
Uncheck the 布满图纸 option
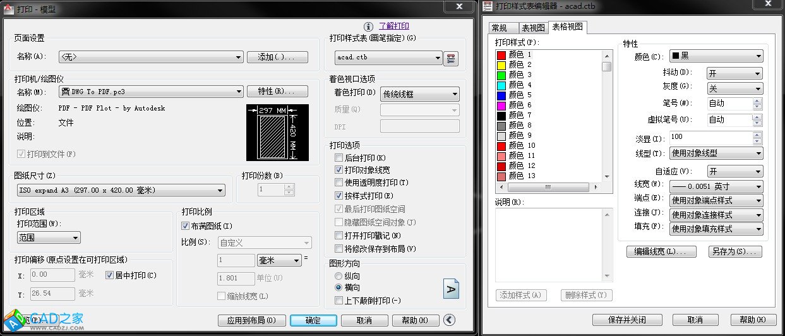(186, 226)
